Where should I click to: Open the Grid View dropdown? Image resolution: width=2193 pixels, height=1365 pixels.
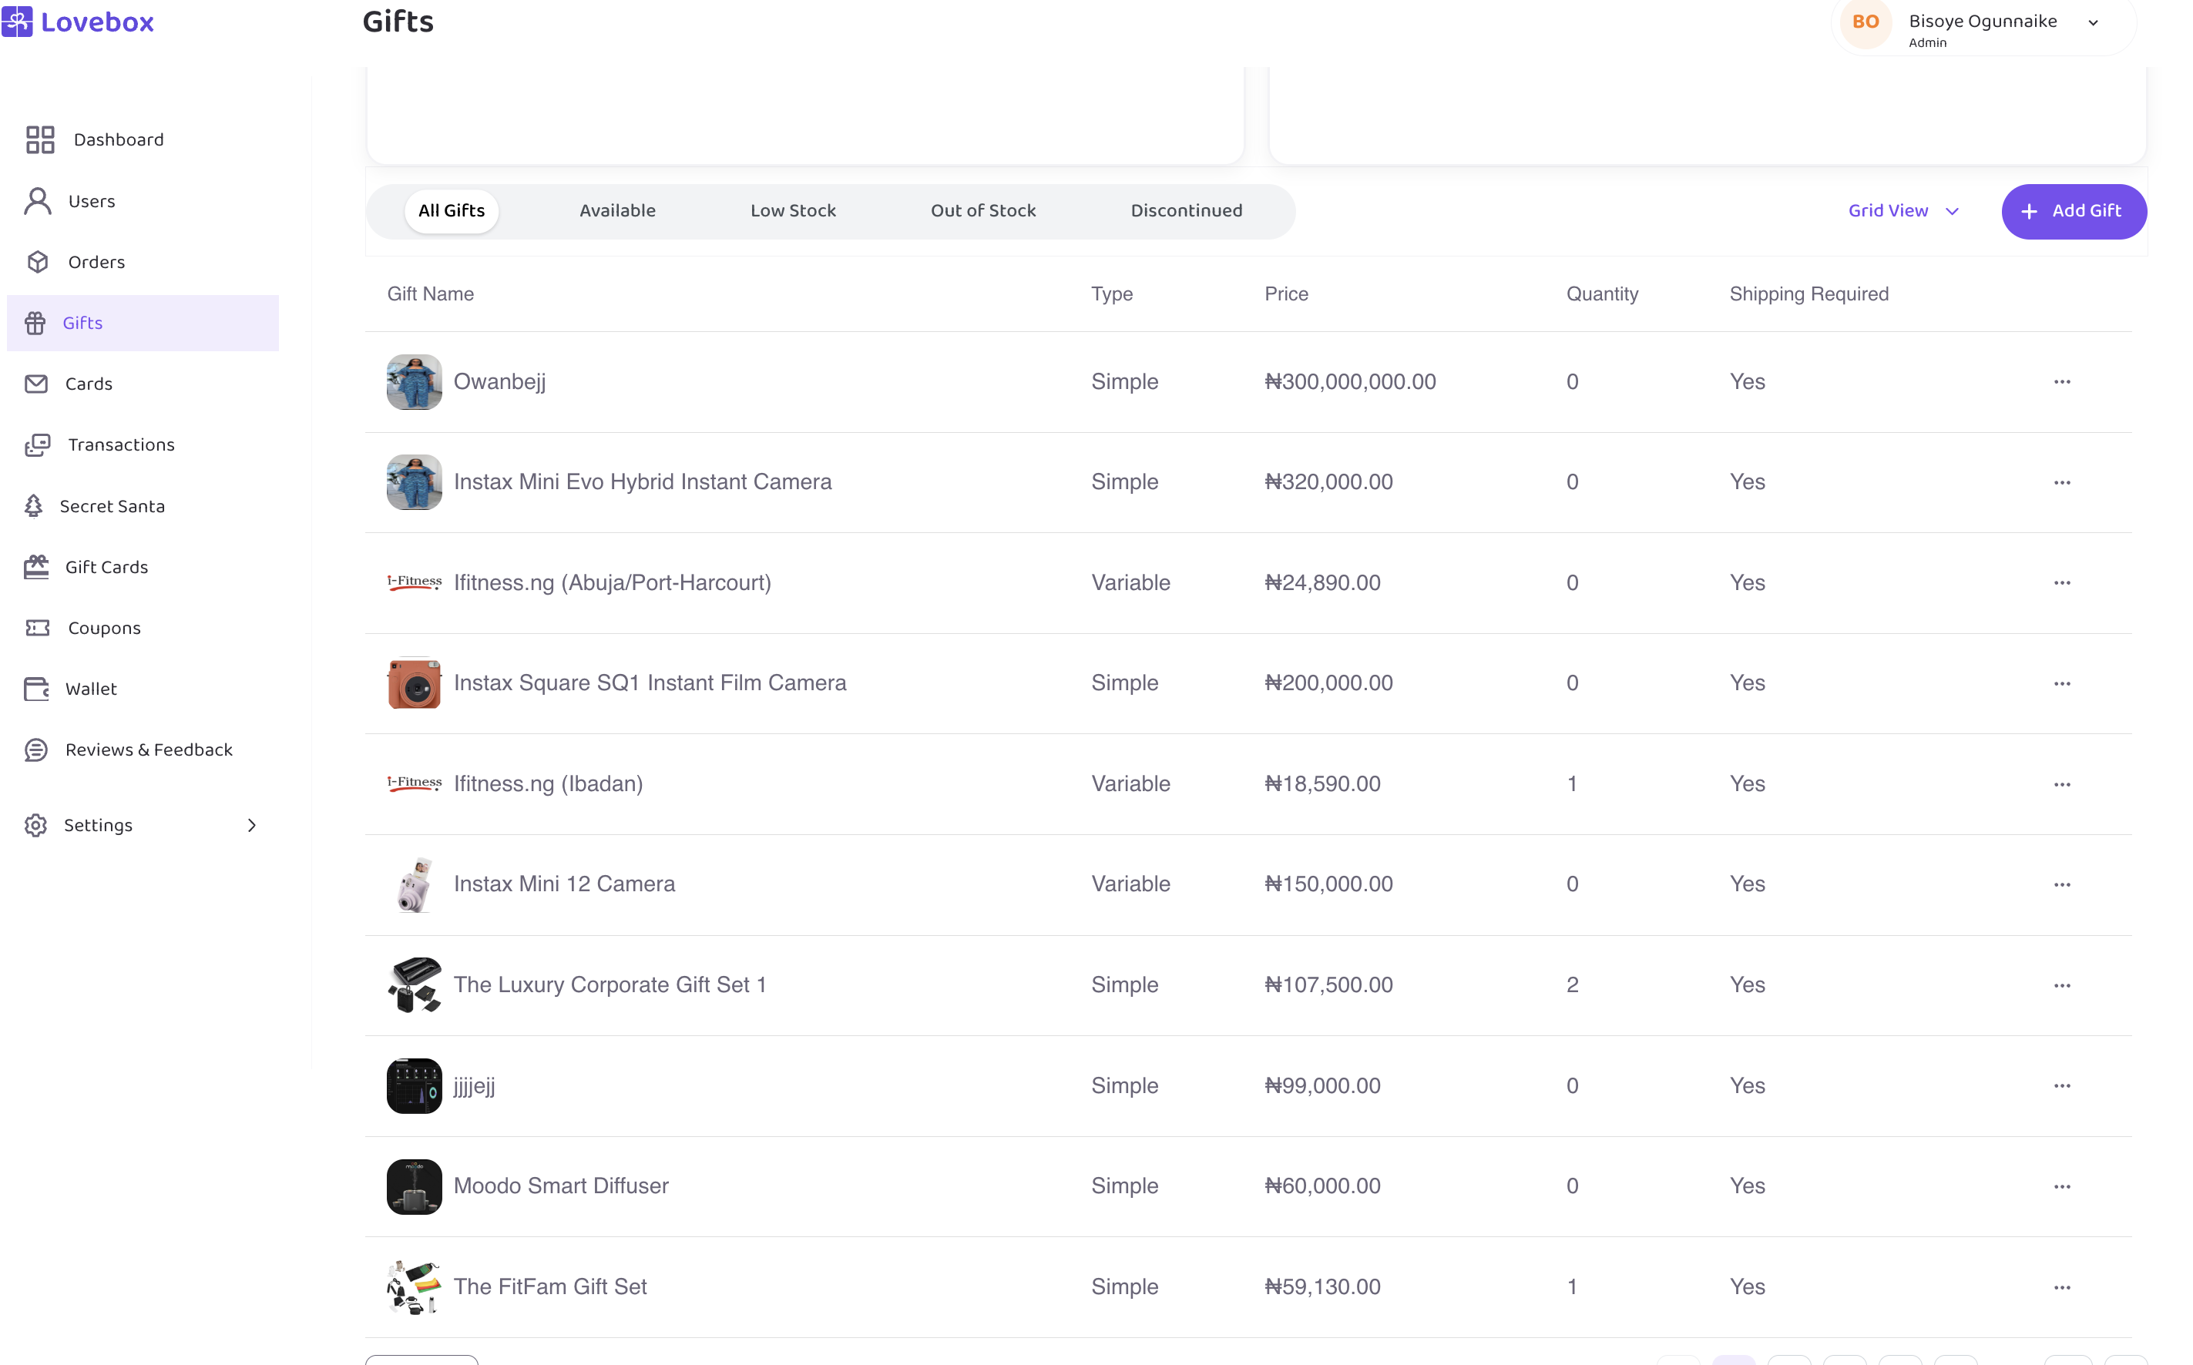[x=1903, y=211]
